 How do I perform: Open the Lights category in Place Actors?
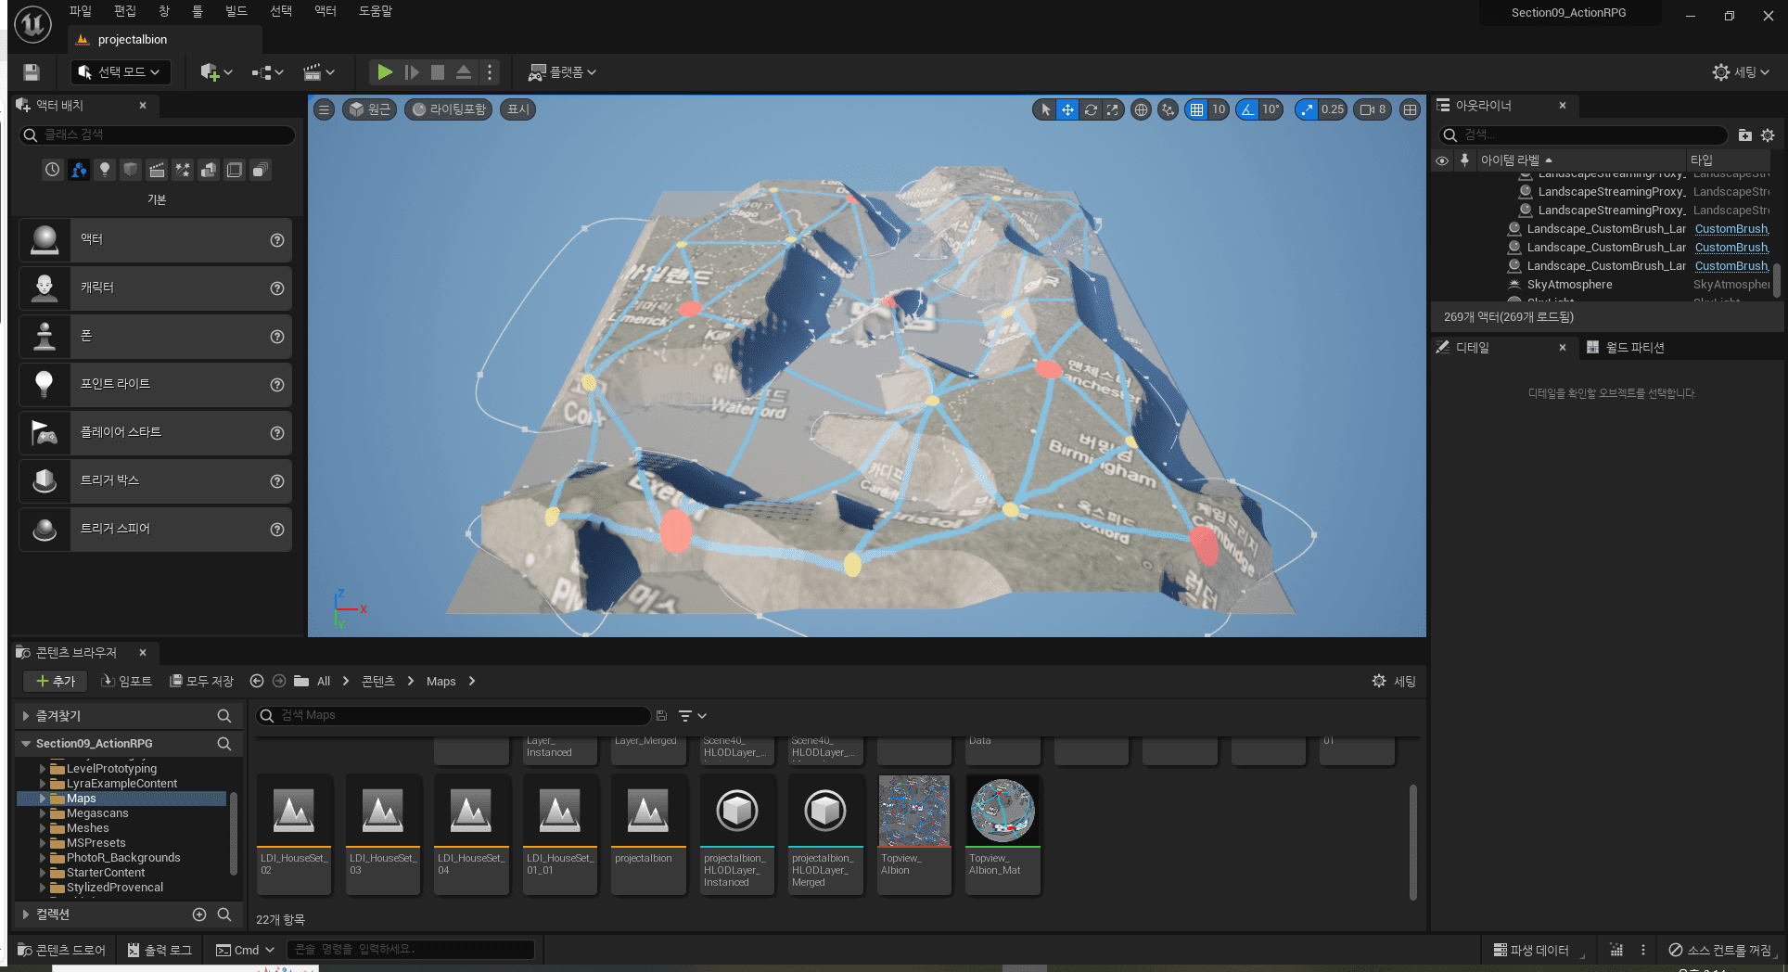pyautogui.click(x=105, y=170)
